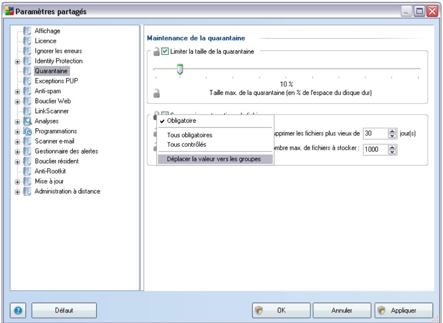Click the Analyses magnifier icon
This screenshot has width=443, height=323.
click(28, 121)
